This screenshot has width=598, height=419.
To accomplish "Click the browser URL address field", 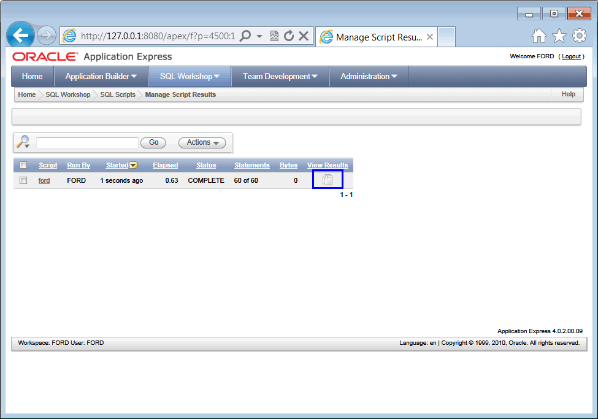I will click(x=158, y=36).
